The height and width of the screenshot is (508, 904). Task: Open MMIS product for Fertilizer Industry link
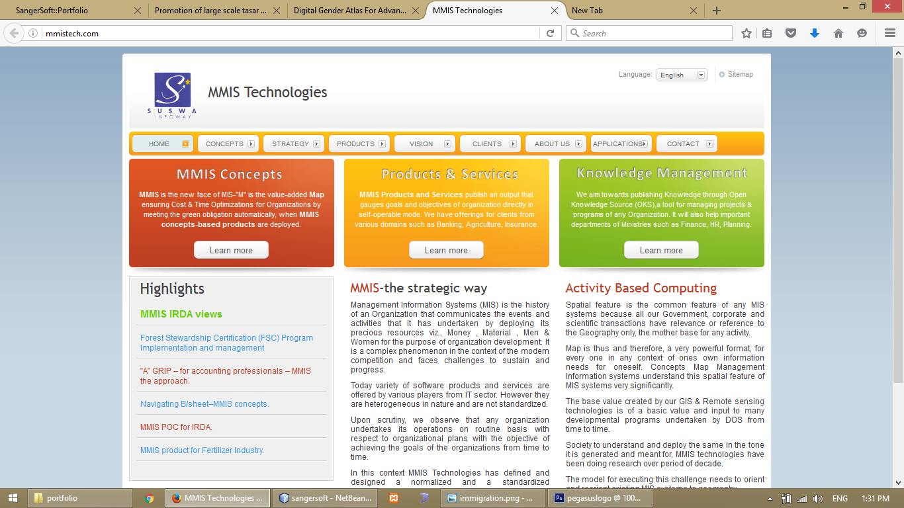pyautogui.click(x=202, y=450)
